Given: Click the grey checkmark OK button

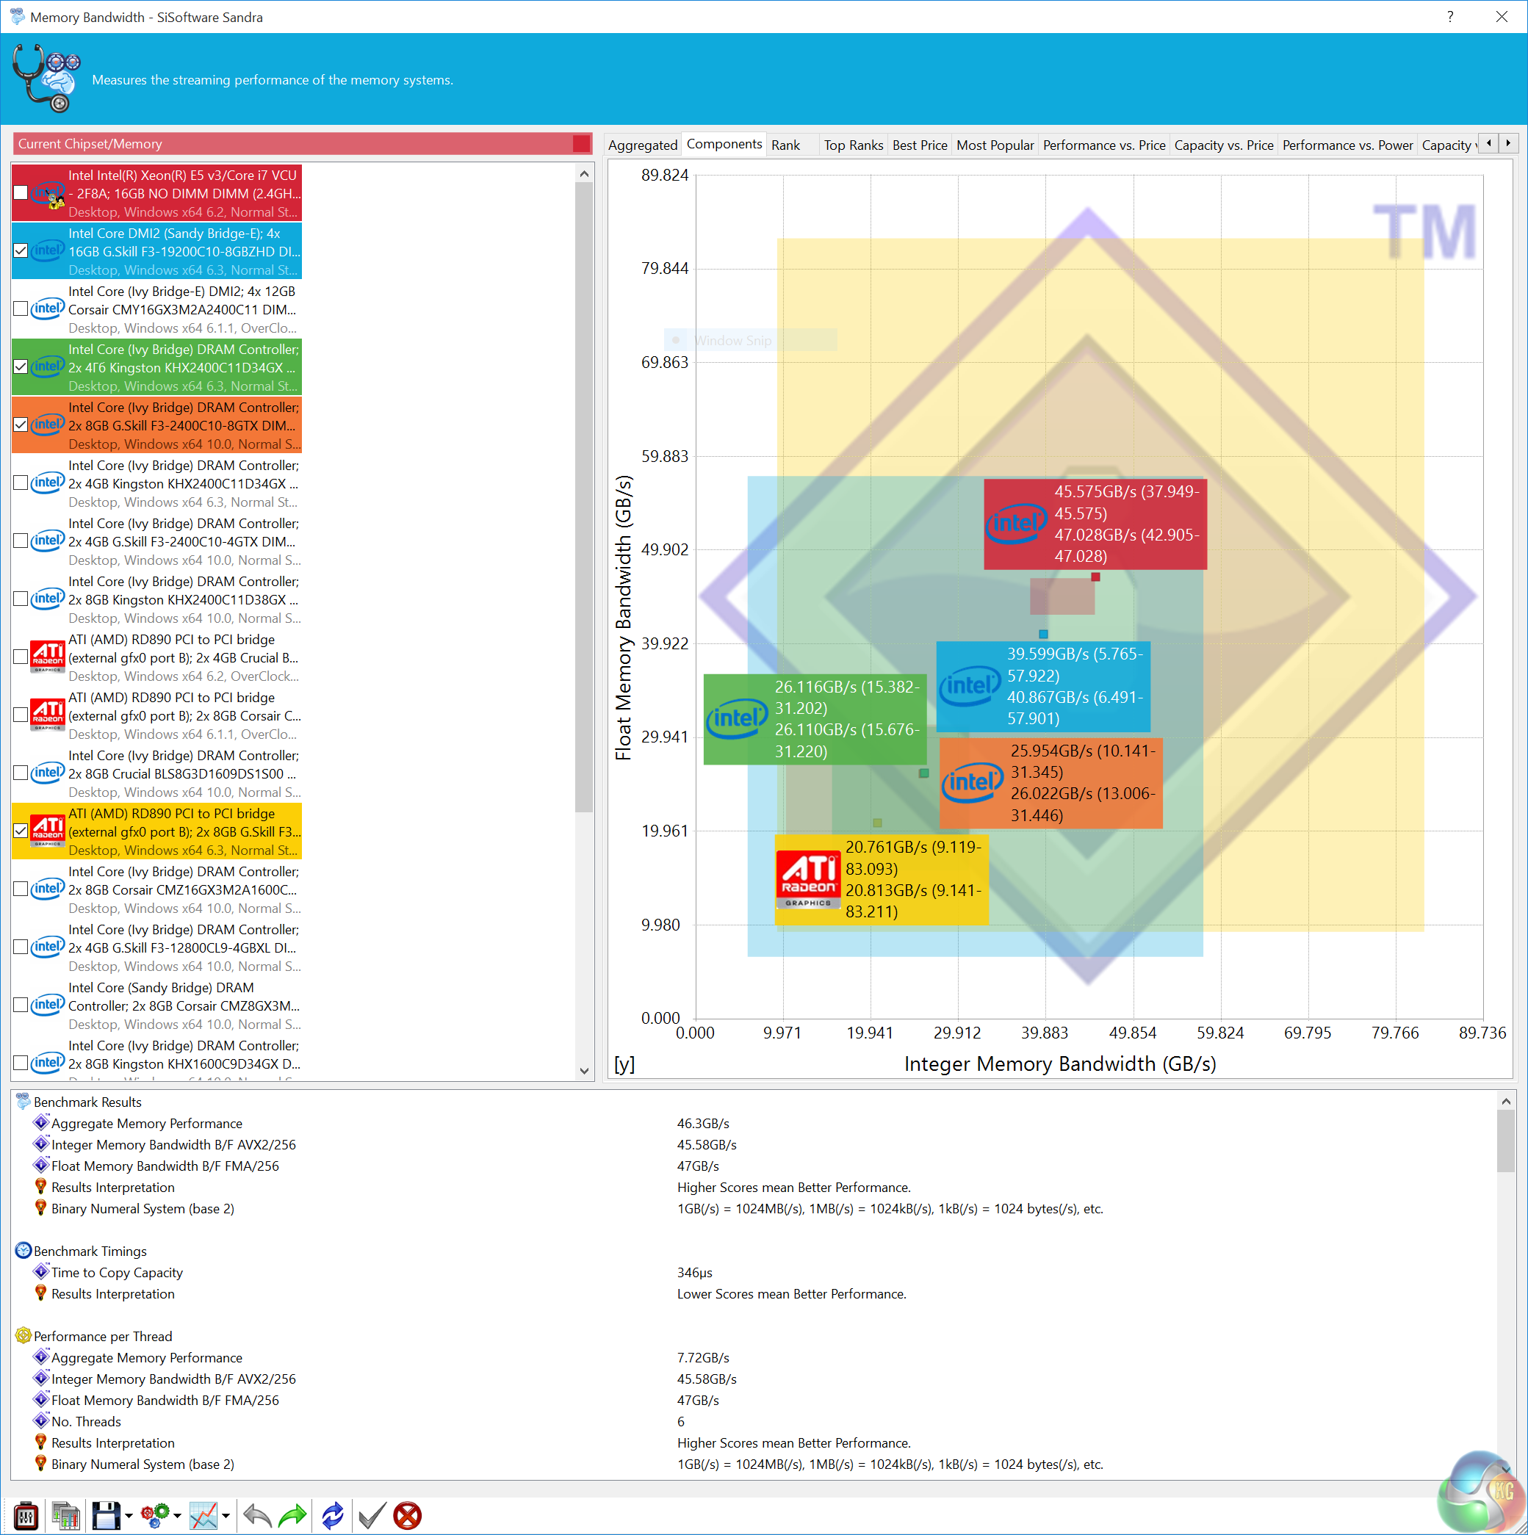Looking at the screenshot, I should [x=372, y=1516].
